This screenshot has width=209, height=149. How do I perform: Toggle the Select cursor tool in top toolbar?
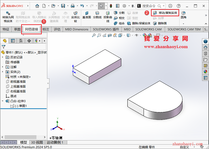pyautogui.click(x=101, y=6)
